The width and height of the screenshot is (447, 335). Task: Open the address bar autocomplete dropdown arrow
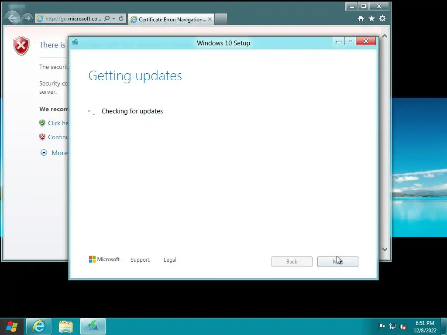pyautogui.click(x=114, y=18)
